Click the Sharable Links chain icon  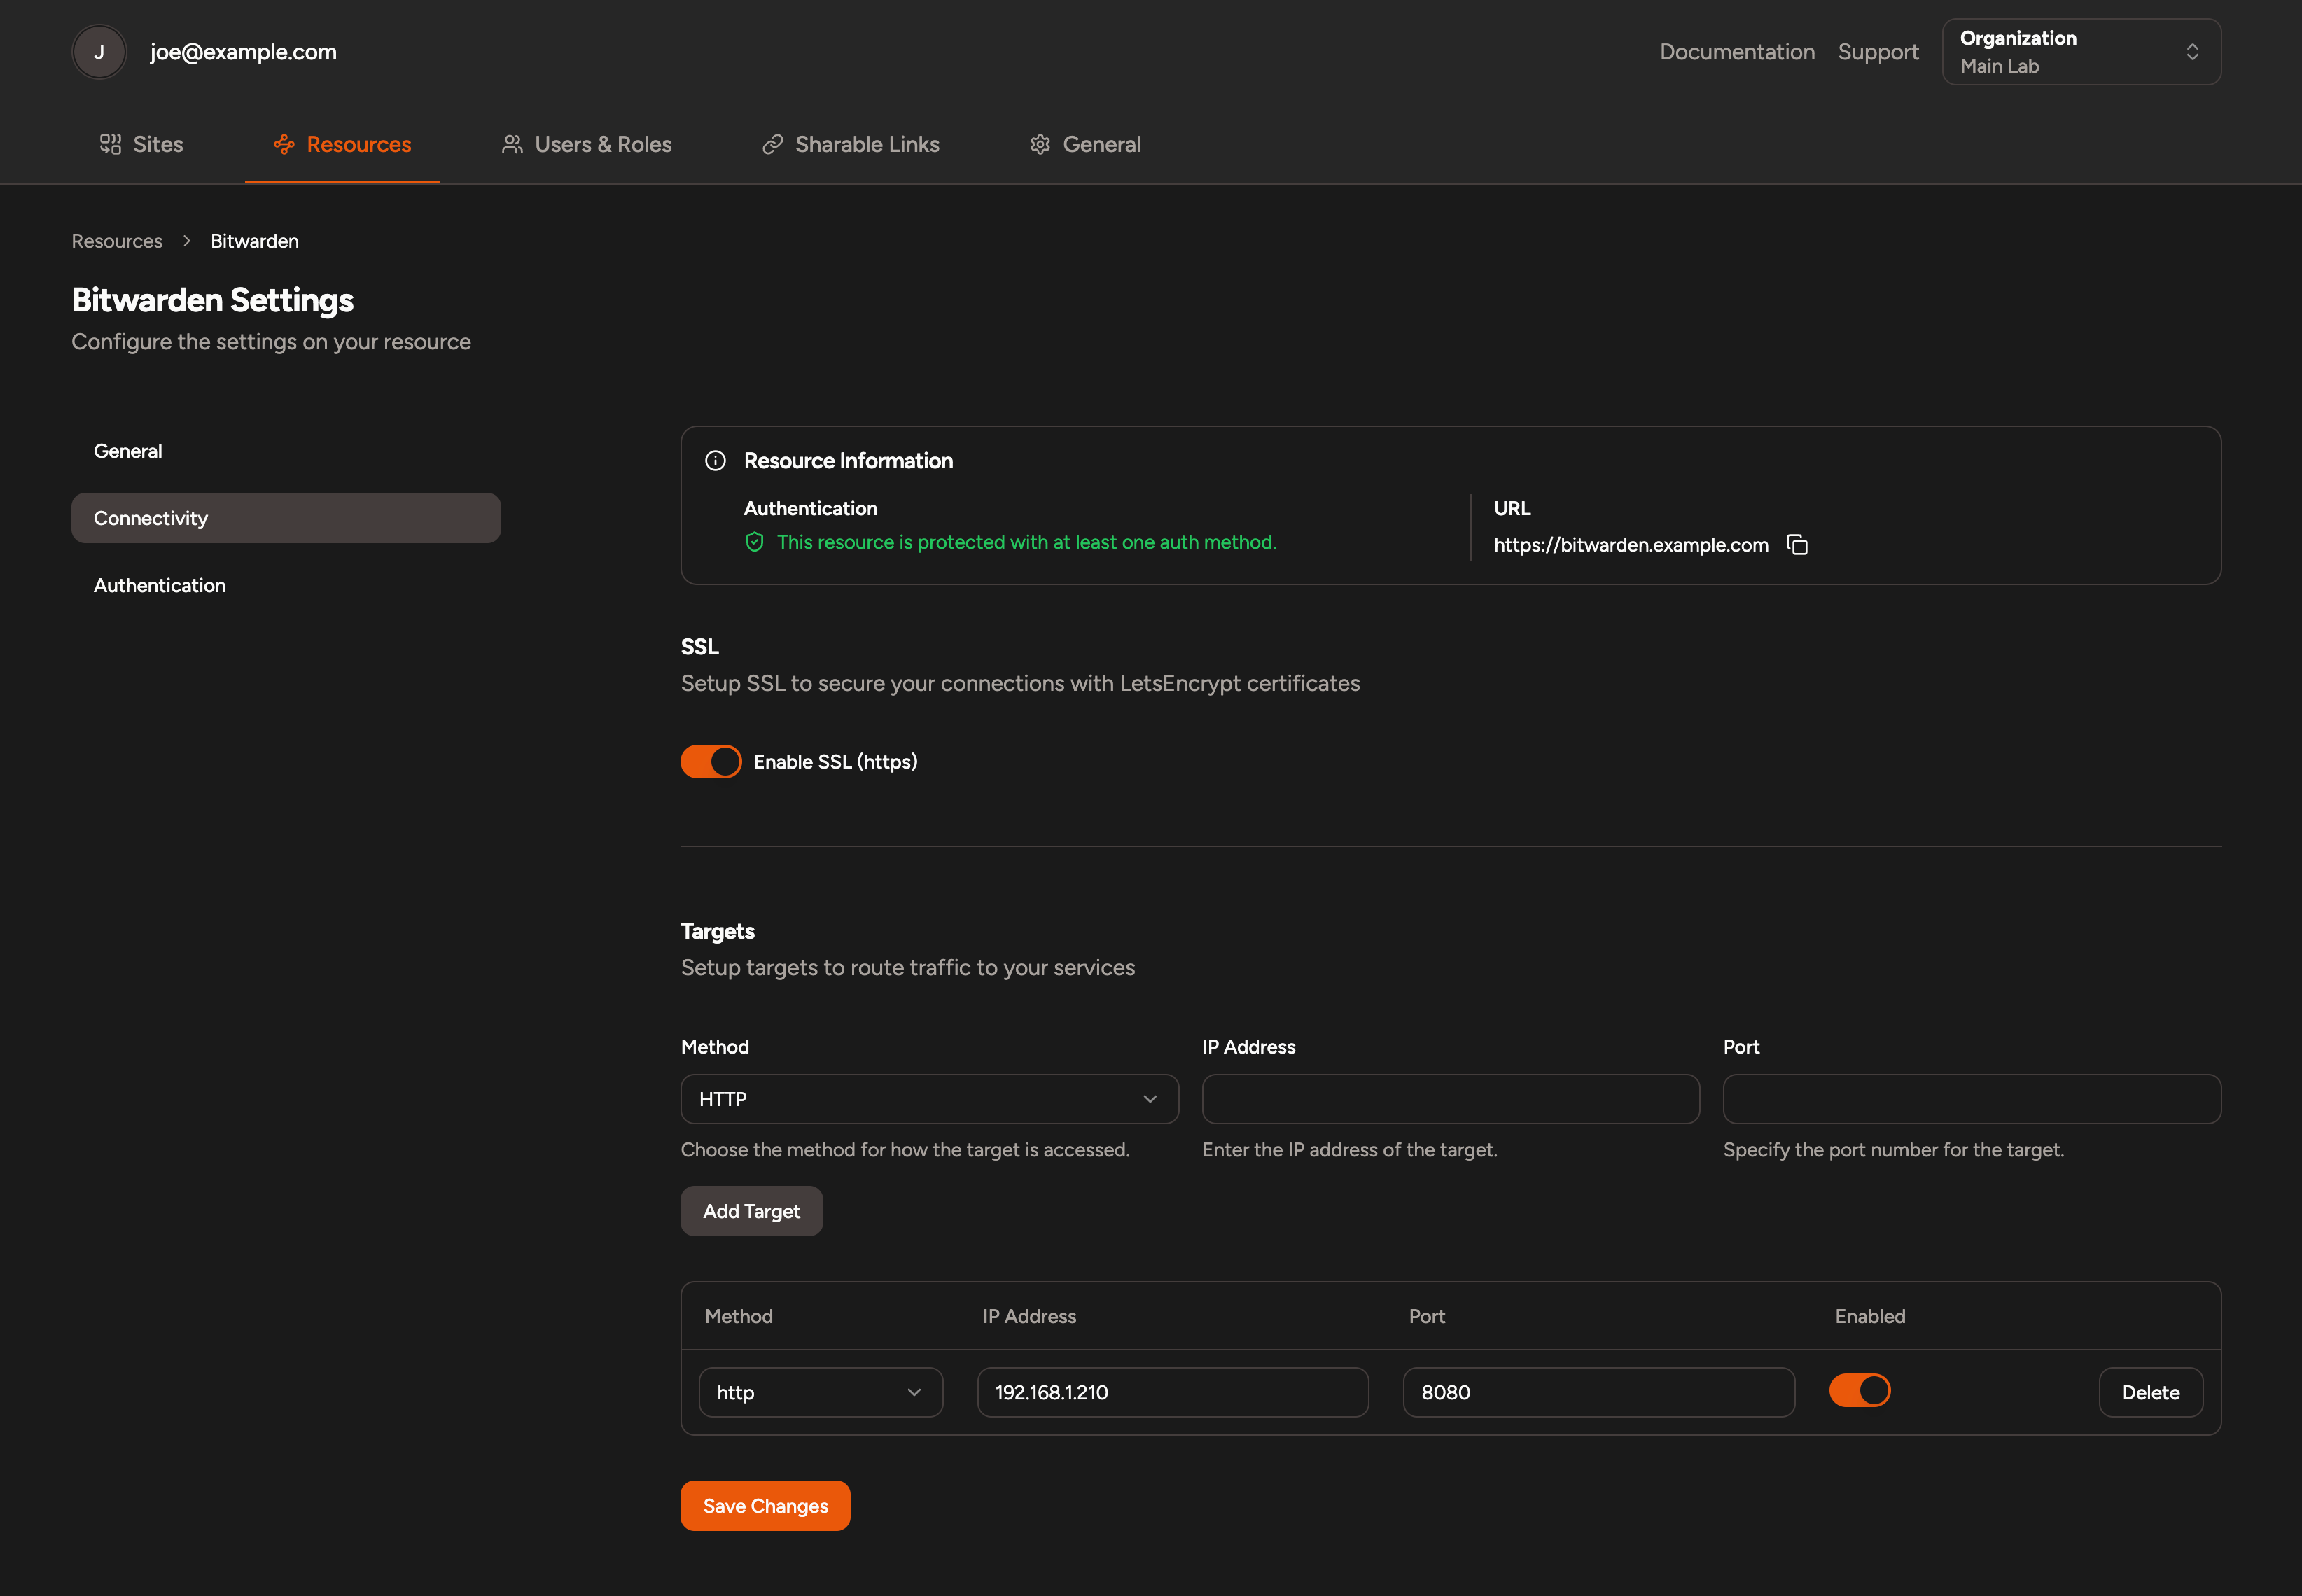pyautogui.click(x=772, y=144)
